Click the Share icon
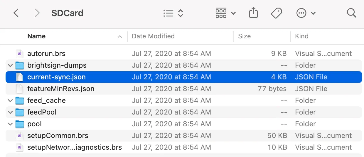 253,13
